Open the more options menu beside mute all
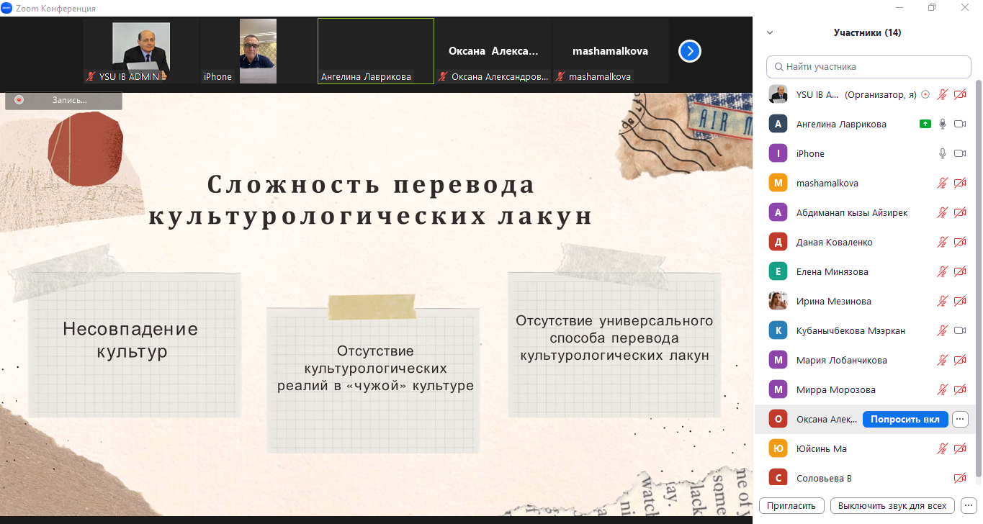983x524 pixels. (x=969, y=505)
